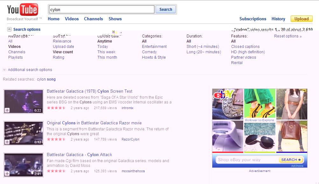
Task: Select result type Channels
Action: (17, 52)
